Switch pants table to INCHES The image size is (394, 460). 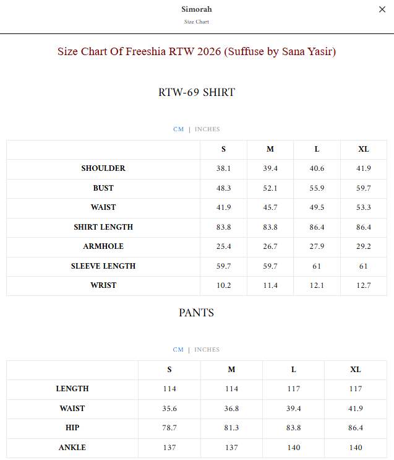tap(207, 350)
